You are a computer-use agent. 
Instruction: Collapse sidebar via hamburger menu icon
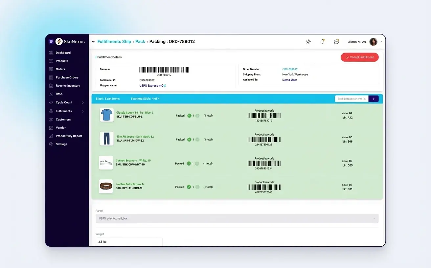click(51, 41)
